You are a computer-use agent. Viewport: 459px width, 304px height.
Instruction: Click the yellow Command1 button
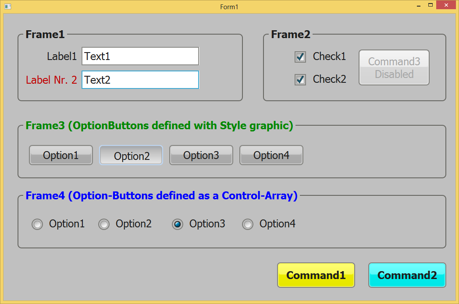[316, 275]
